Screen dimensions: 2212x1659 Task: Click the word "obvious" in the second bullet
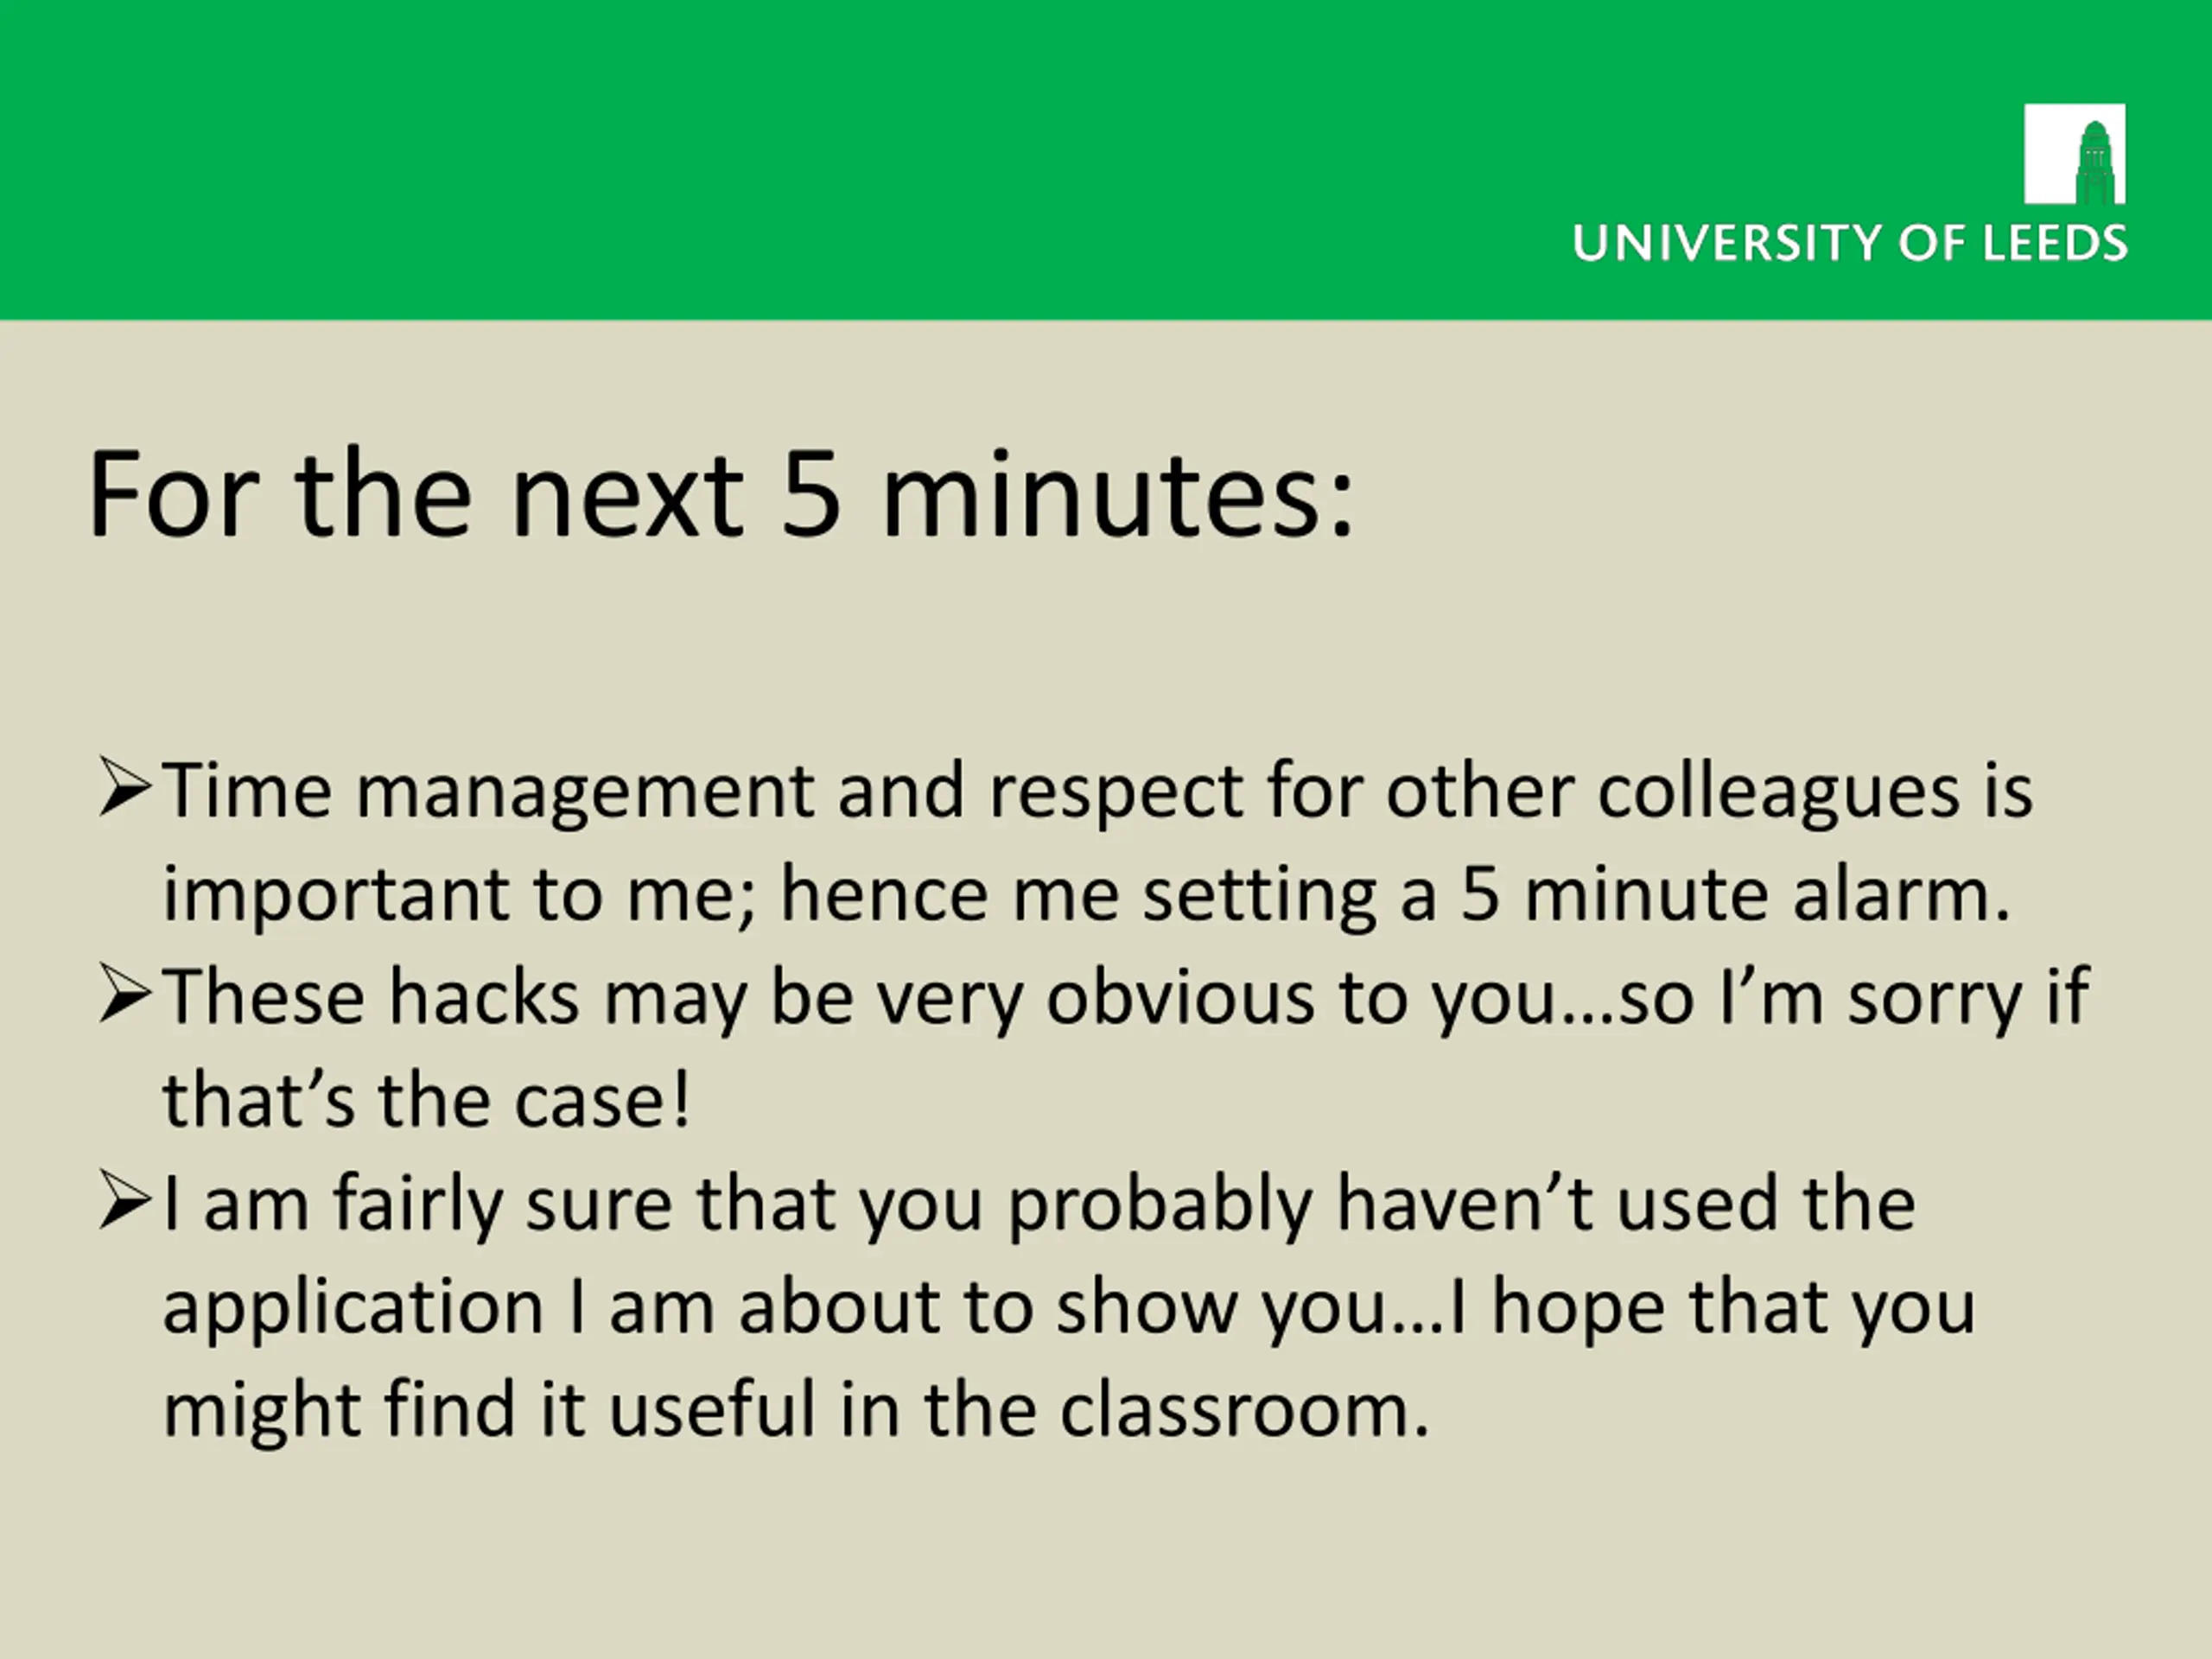coord(1180,997)
